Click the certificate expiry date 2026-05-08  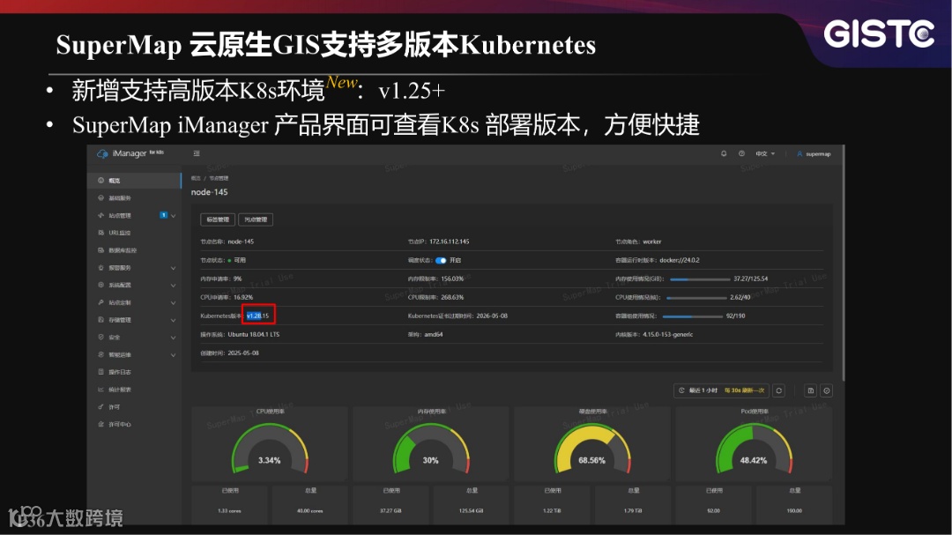point(493,316)
